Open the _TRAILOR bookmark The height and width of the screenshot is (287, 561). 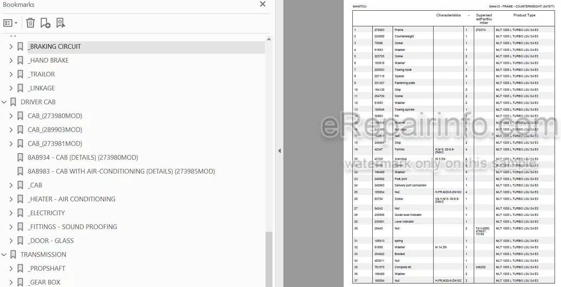(41, 74)
